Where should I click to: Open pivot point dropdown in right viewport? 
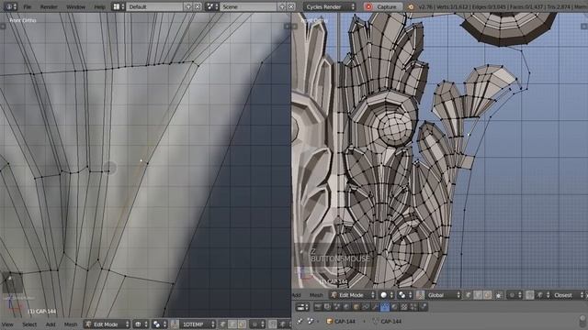coord(405,295)
